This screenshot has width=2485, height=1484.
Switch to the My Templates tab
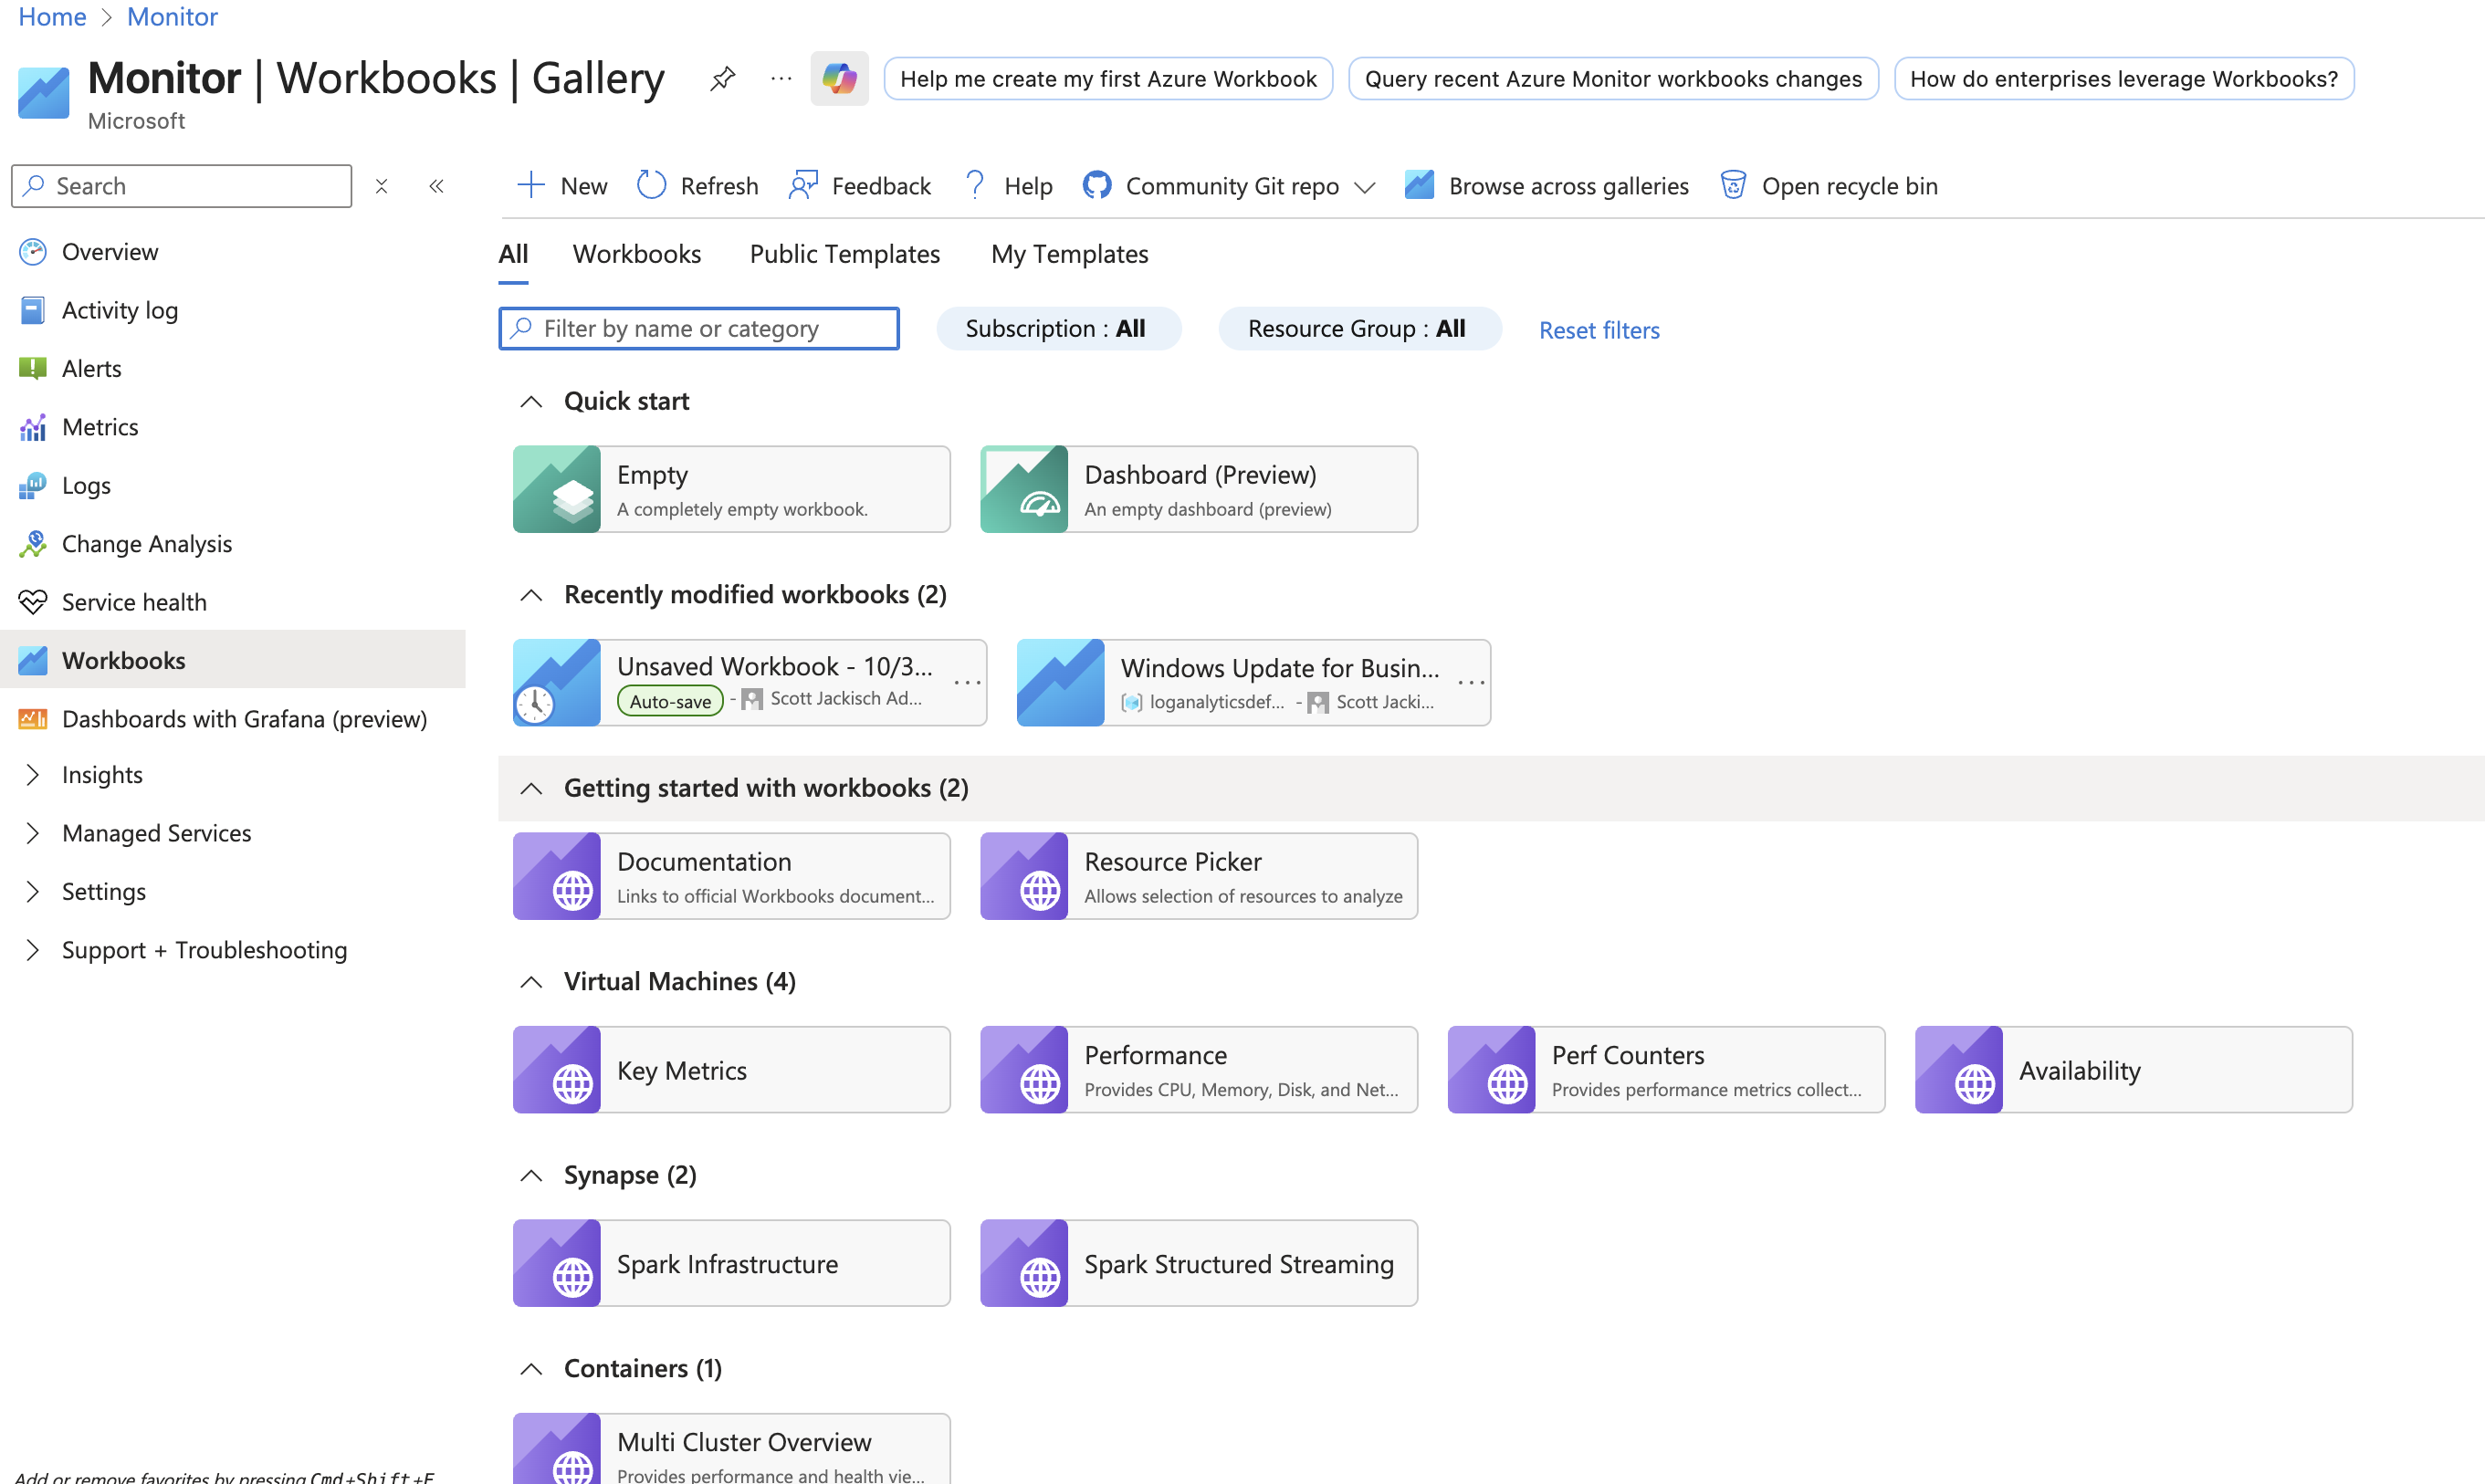pos(1068,254)
